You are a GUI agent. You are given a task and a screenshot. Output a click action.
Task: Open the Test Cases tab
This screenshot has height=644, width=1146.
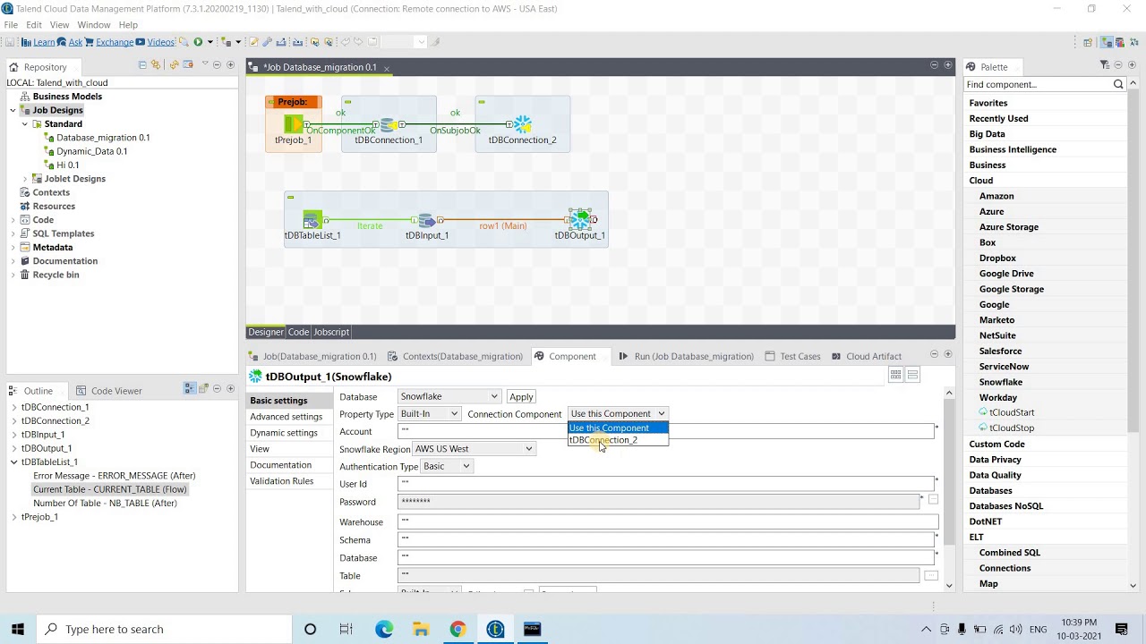click(x=792, y=356)
